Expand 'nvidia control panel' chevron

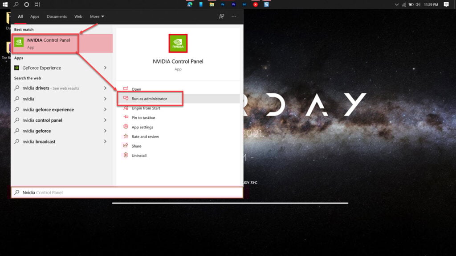click(105, 120)
